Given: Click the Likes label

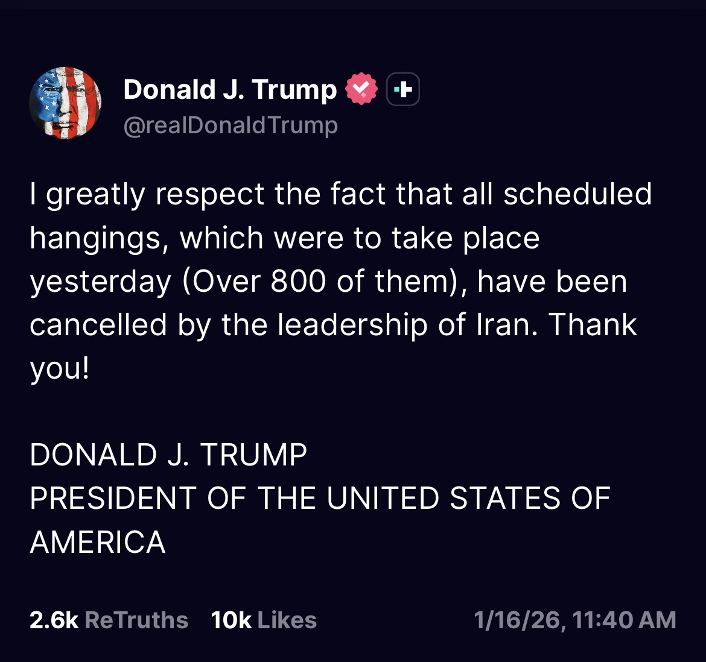Looking at the screenshot, I should (x=287, y=620).
